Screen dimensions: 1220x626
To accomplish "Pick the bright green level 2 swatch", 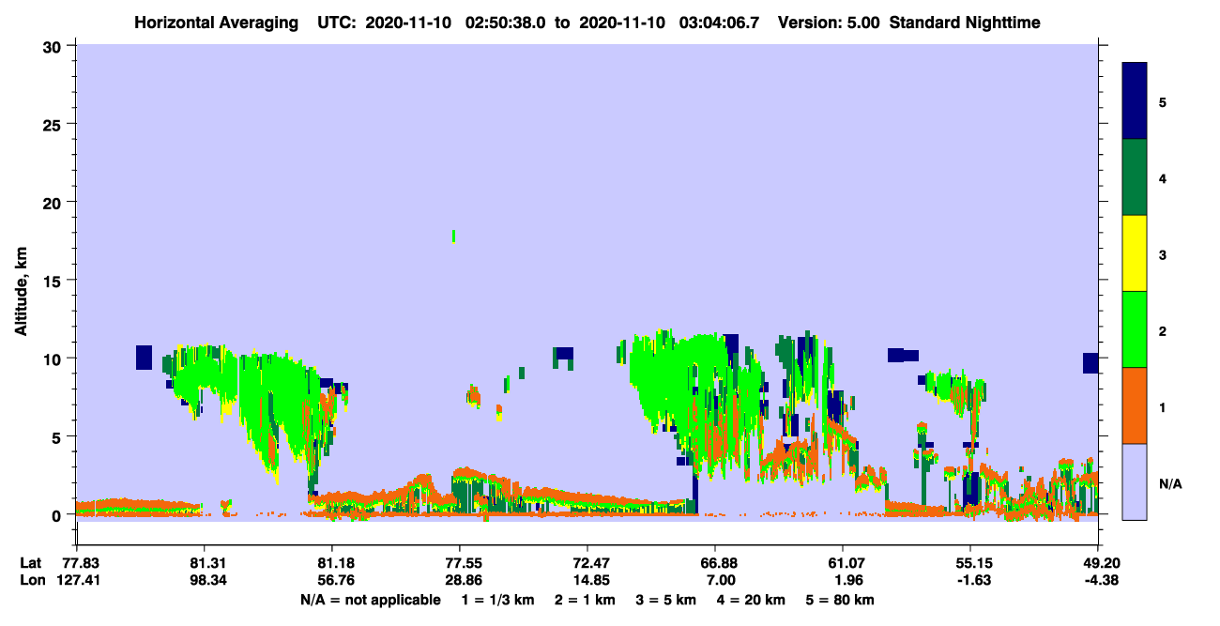I will point(1135,329).
